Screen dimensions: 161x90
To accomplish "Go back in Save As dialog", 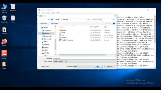I will 40,19.
